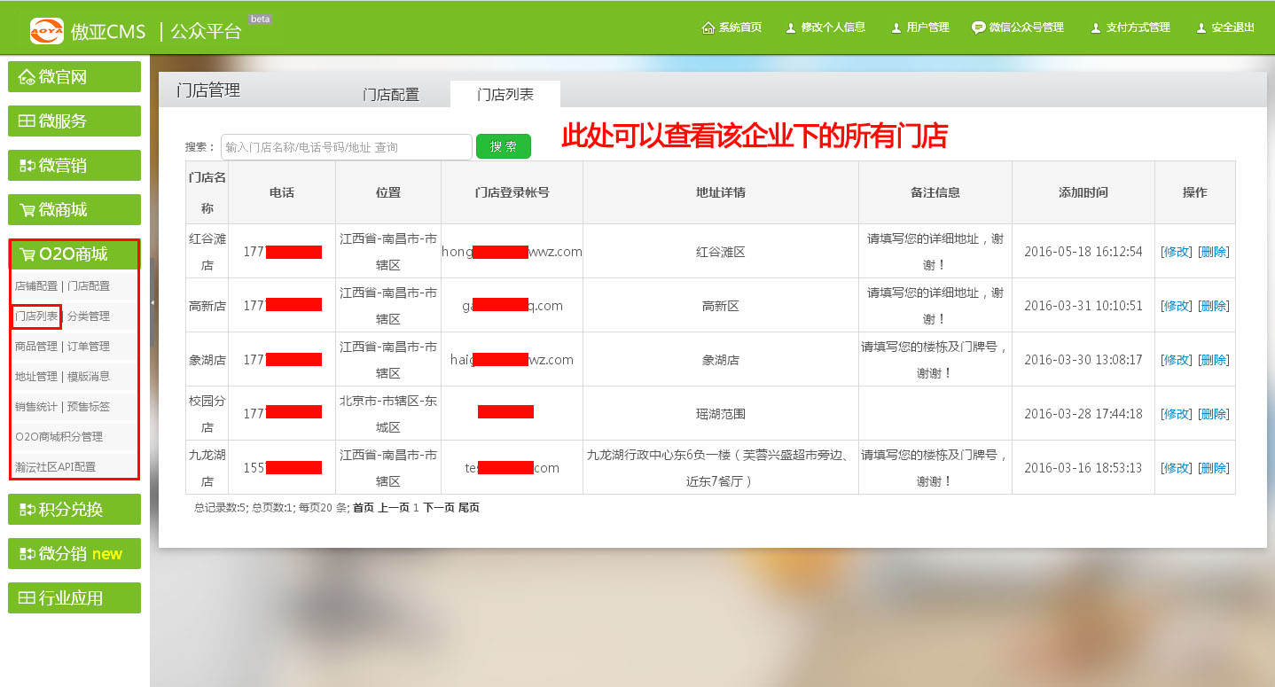
Task: Collapse the sidebar using the splitter arrow
Action: click(153, 302)
